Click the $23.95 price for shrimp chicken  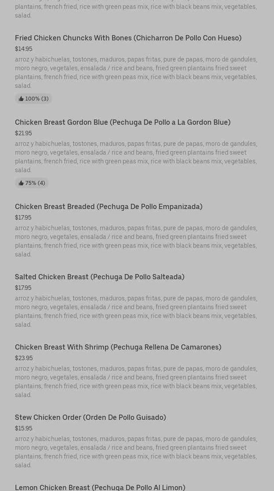[x=24, y=358]
